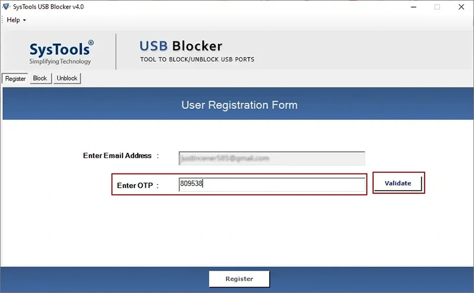Close the USB Blocker window

coord(461,7)
